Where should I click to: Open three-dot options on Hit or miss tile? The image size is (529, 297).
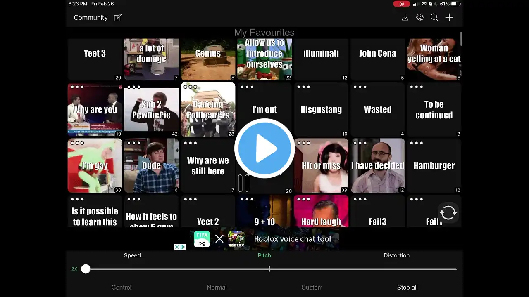coord(303,143)
